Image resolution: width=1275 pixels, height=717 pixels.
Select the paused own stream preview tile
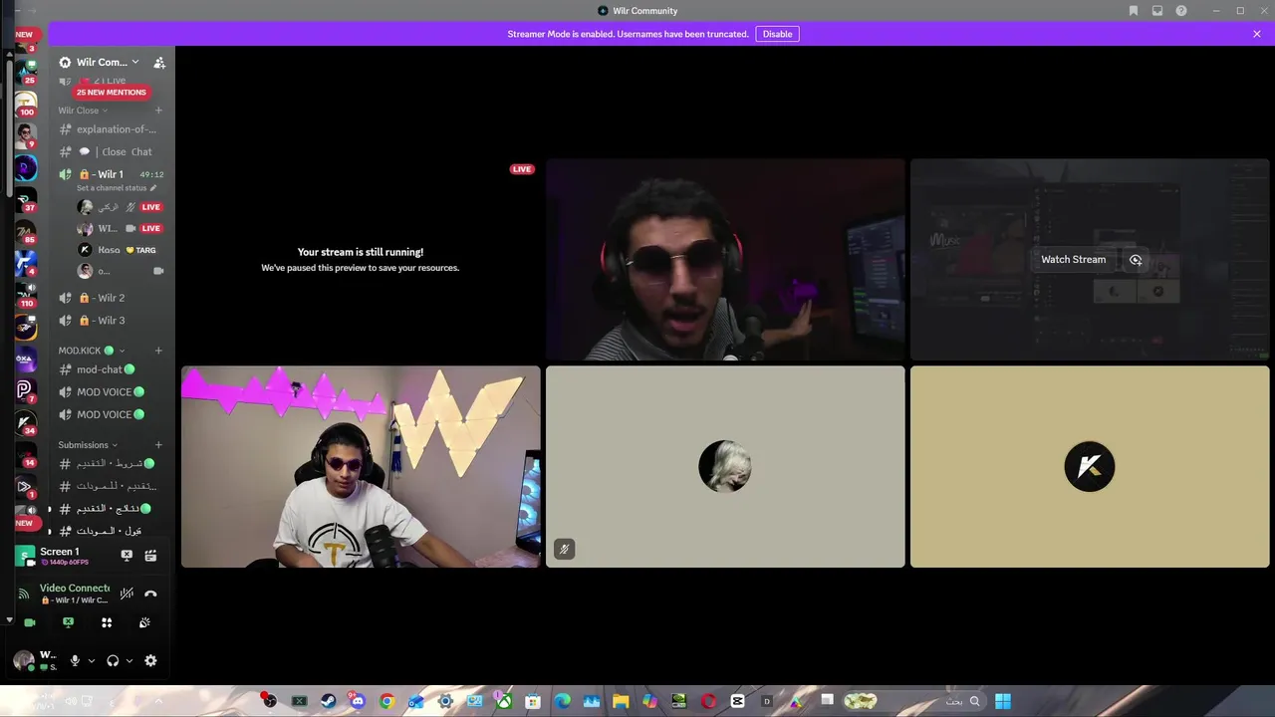click(361, 259)
